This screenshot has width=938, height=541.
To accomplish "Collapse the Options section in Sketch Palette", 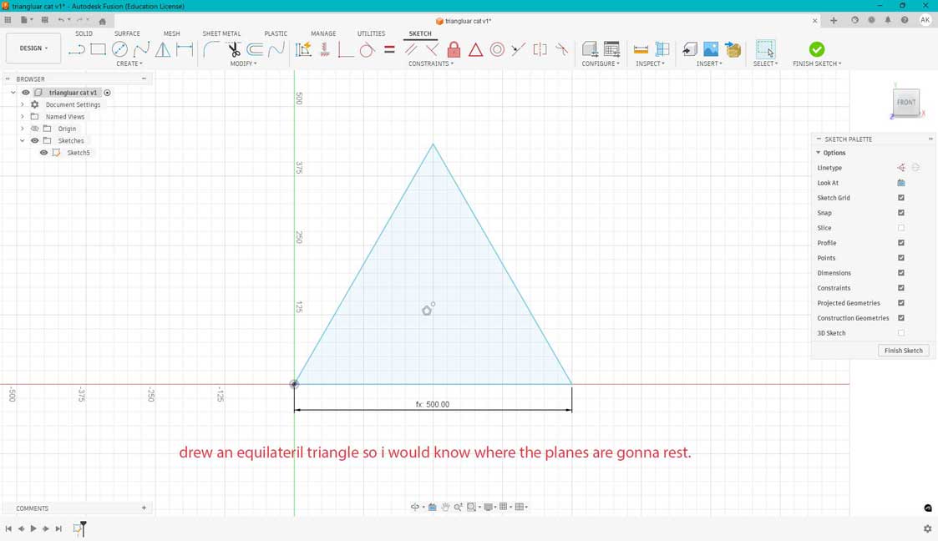I will pyautogui.click(x=818, y=152).
